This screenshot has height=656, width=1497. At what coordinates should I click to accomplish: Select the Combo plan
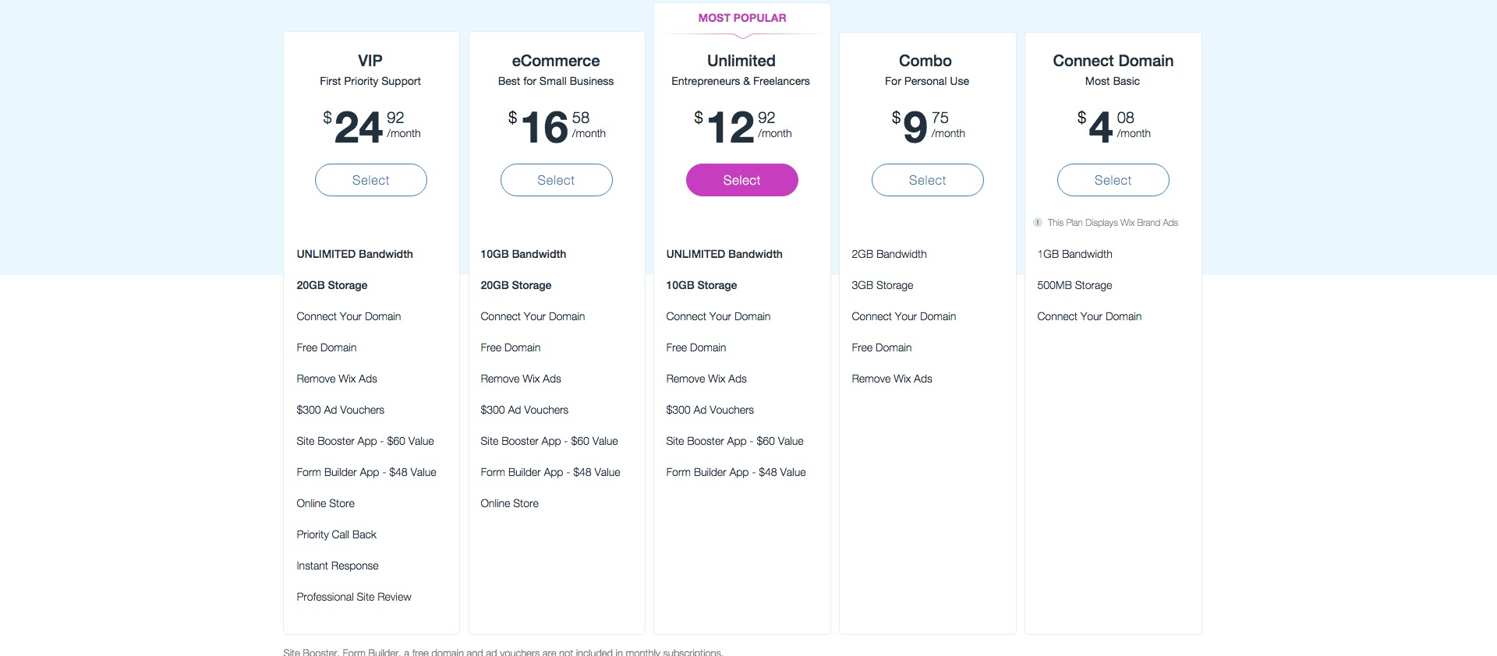[927, 180]
